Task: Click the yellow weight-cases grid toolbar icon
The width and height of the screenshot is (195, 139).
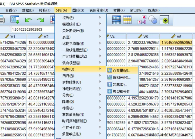Action: click(127, 20)
